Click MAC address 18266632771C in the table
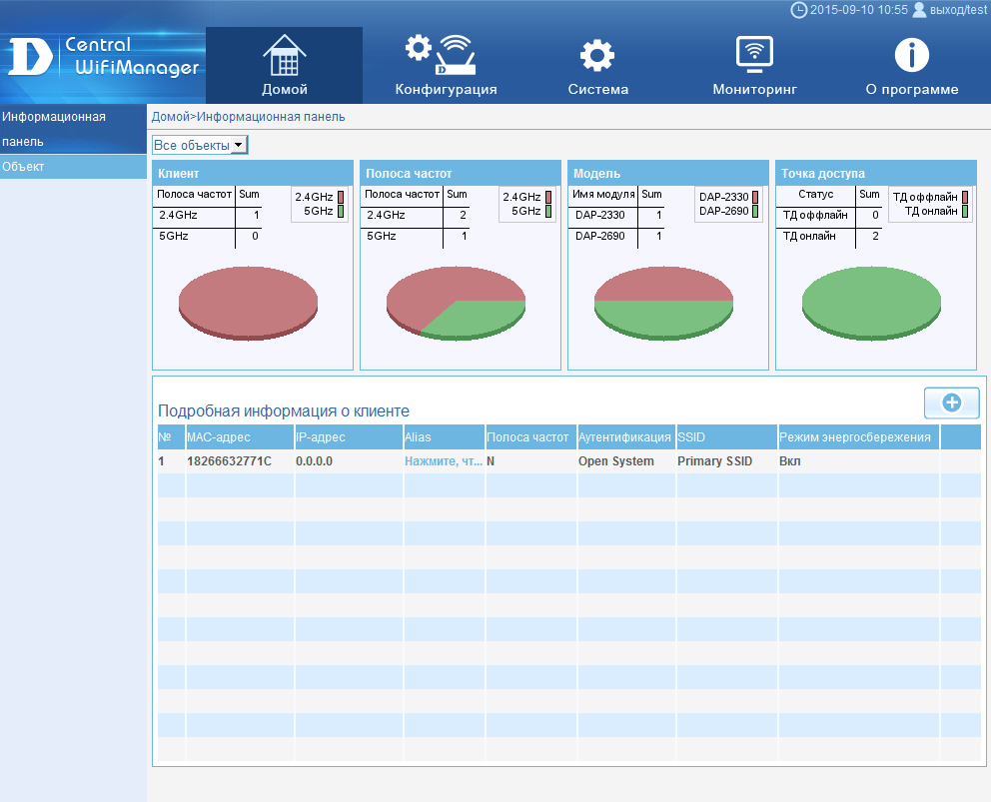 click(x=229, y=461)
